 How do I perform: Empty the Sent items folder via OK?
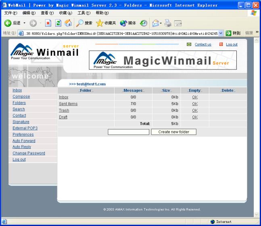tap(195, 104)
